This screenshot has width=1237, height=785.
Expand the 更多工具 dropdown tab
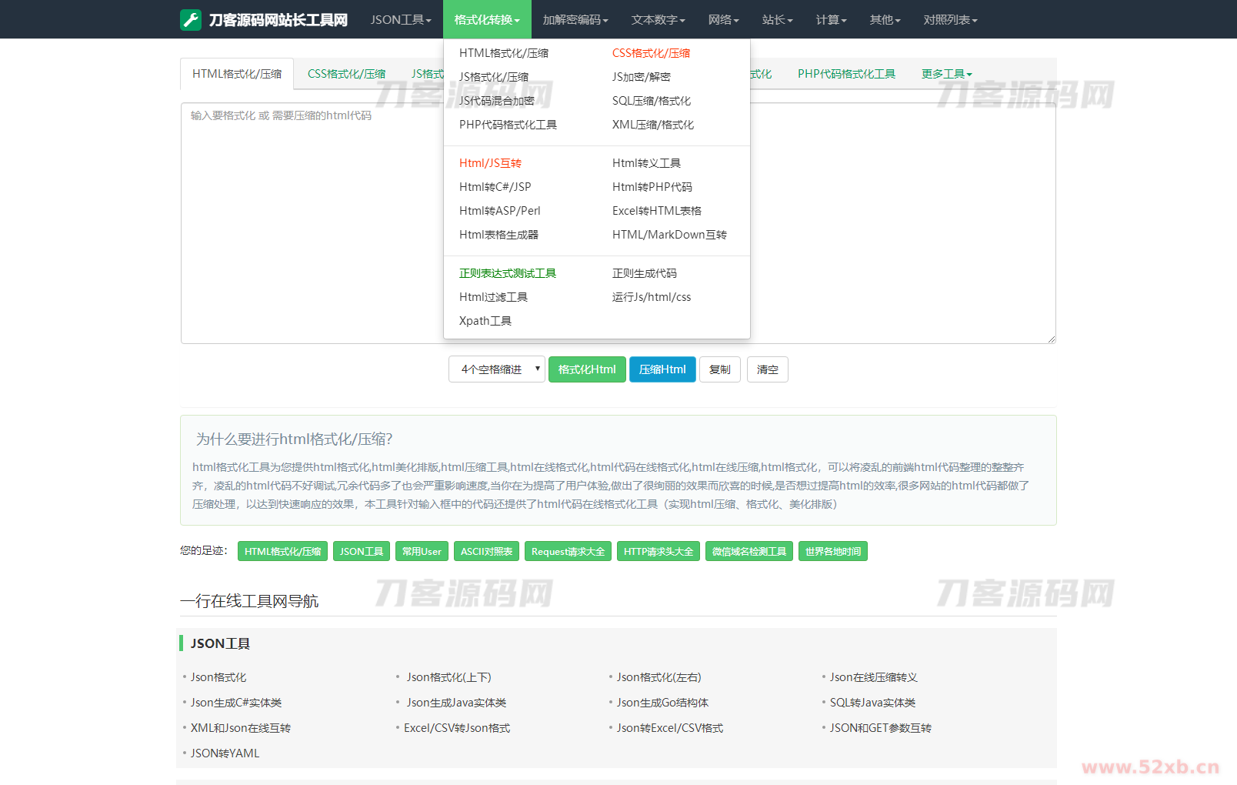(x=946, y=73)
